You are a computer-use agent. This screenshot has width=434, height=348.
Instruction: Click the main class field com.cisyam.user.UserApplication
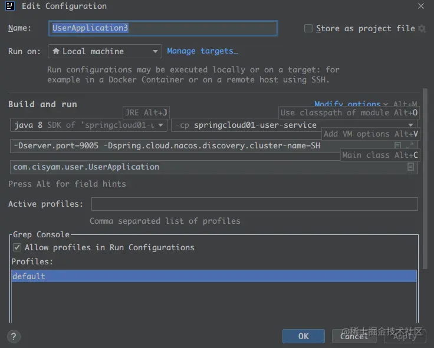(213, 167)
